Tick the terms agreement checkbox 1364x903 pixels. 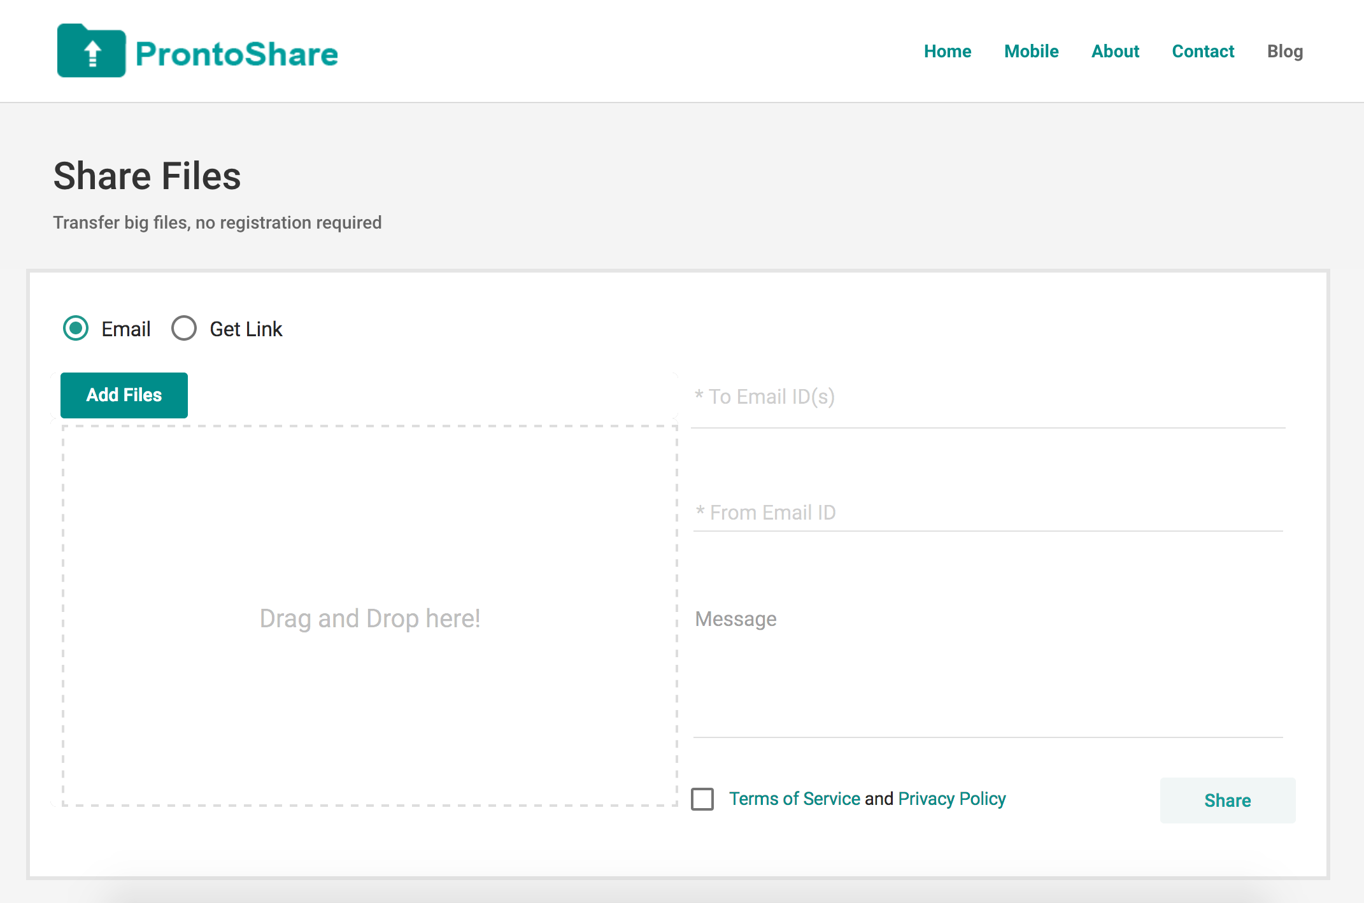point(702,799)
